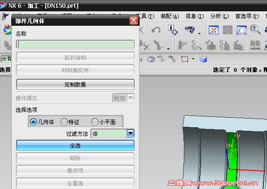Click the delete tool path icon
267x189 pixels.
tap(145, 45)
